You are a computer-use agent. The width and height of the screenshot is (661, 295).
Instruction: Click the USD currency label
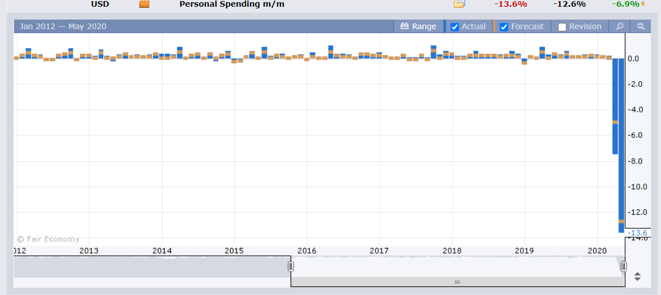click(100, 4)
